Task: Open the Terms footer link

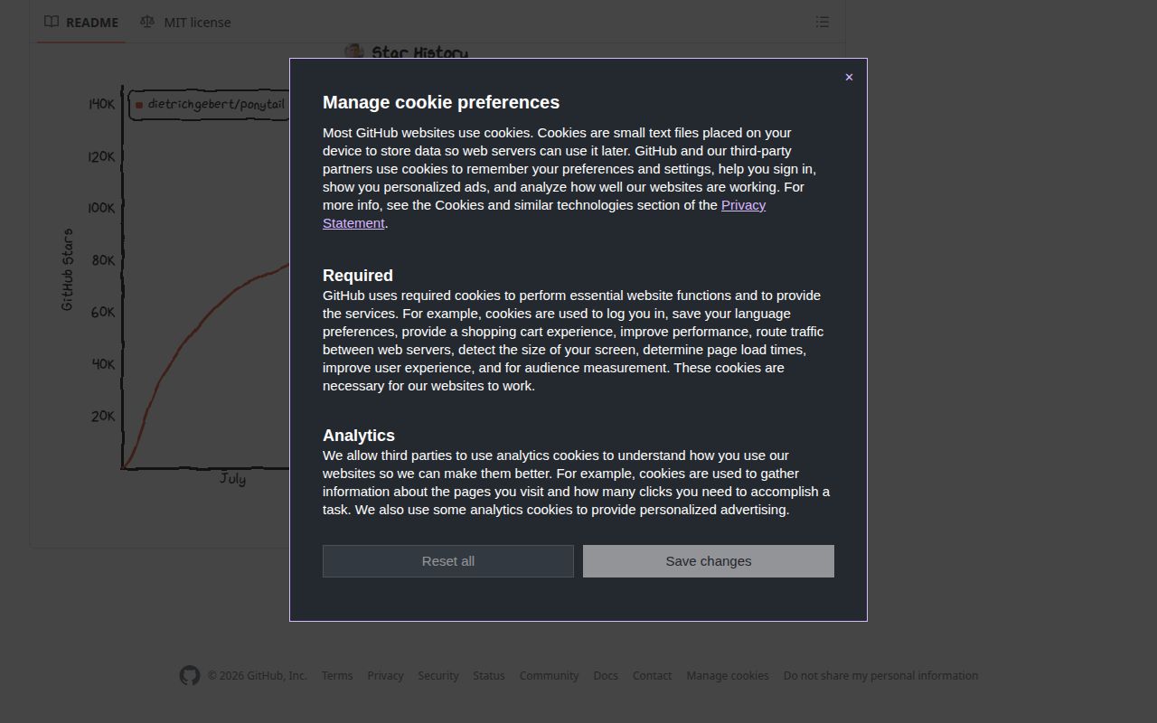Action: (337, 675)
